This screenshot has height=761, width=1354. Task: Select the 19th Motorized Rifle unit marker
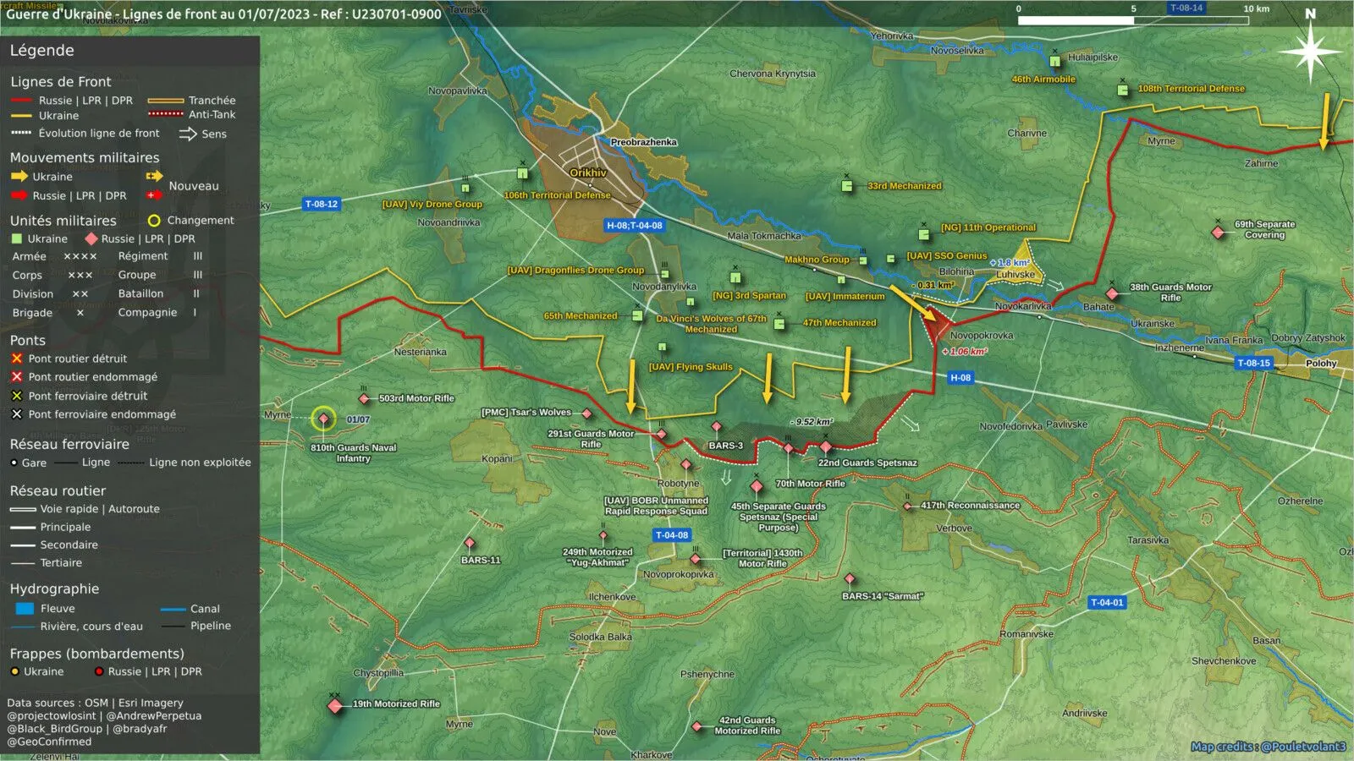335,705
